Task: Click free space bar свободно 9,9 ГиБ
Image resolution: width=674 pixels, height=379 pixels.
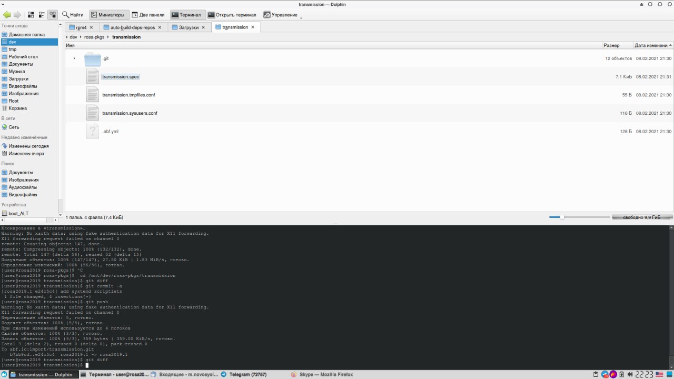Action: [x=642, y=217]
